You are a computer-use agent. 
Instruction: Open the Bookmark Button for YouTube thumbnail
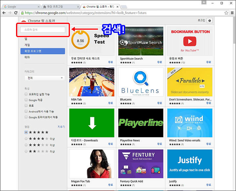click(190, 41)
